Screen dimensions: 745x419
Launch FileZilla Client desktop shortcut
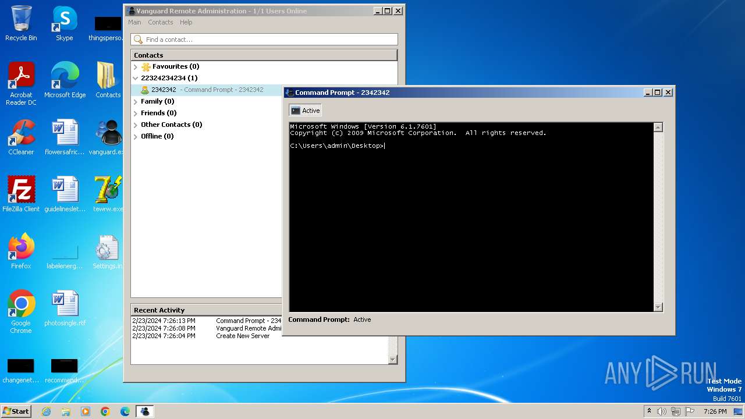(x=21, y=194)
